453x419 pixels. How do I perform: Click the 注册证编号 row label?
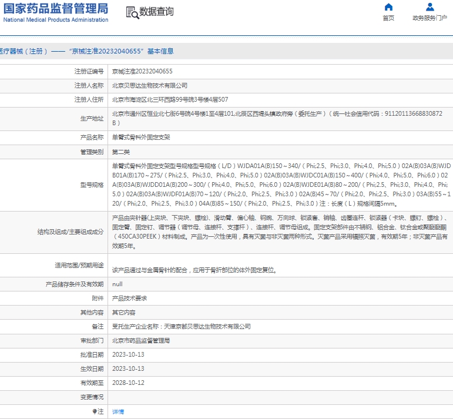click(89, 71)
